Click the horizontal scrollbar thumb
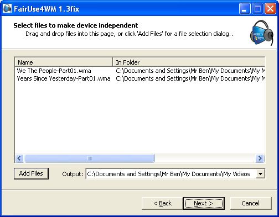The height and width of the screenshot is (217, 279). [90, 158]
